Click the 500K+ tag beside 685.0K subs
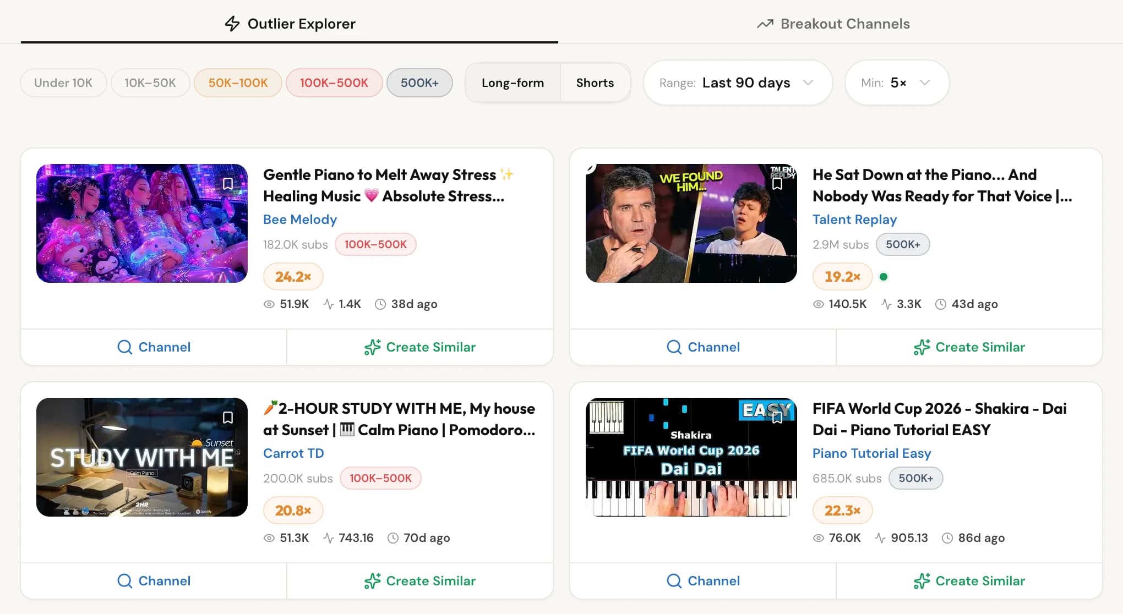The image size is (1123, 614). [x=915, y=478]
